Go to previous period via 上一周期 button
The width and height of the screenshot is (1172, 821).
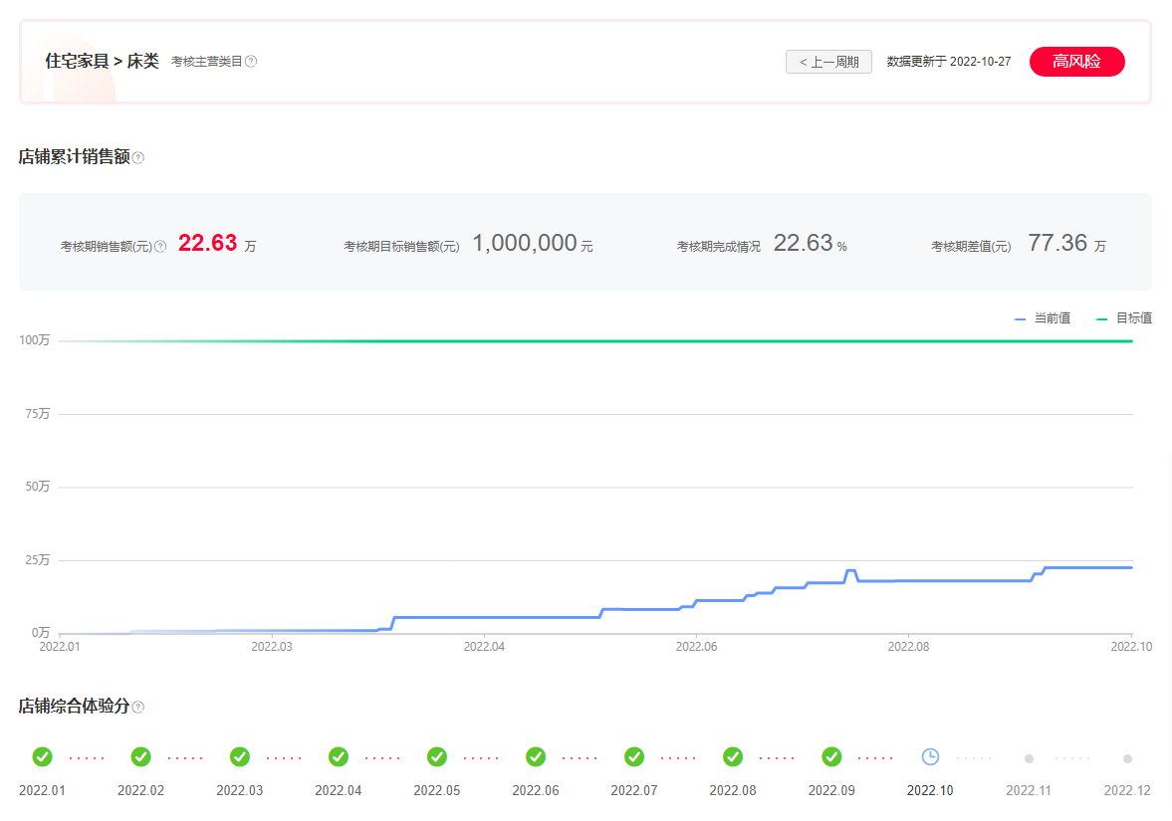828,62
